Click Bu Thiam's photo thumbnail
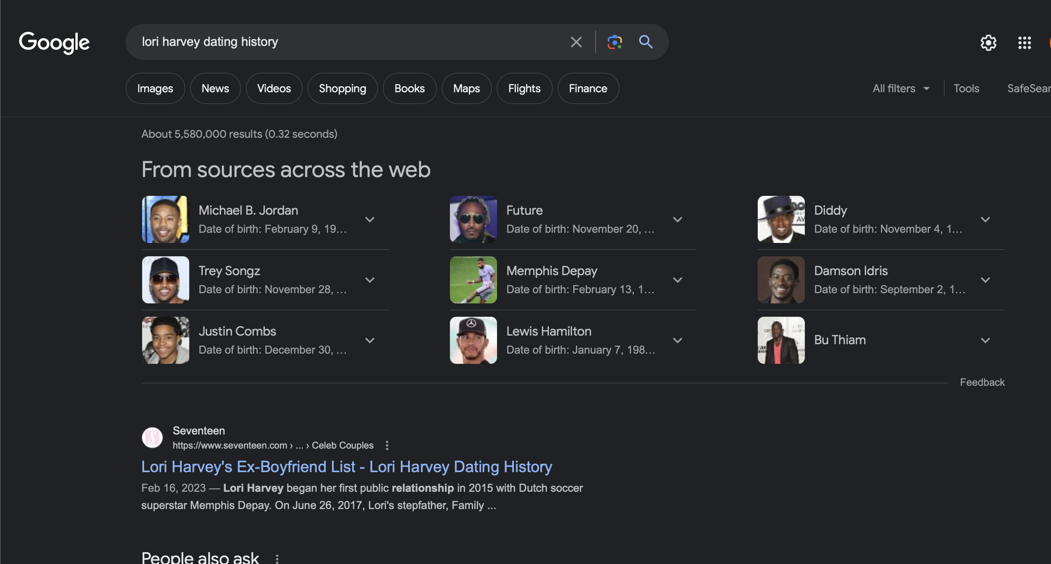The width and height of the screenshot is (1051, 564). pyautogui.click(x=781, y=340)
